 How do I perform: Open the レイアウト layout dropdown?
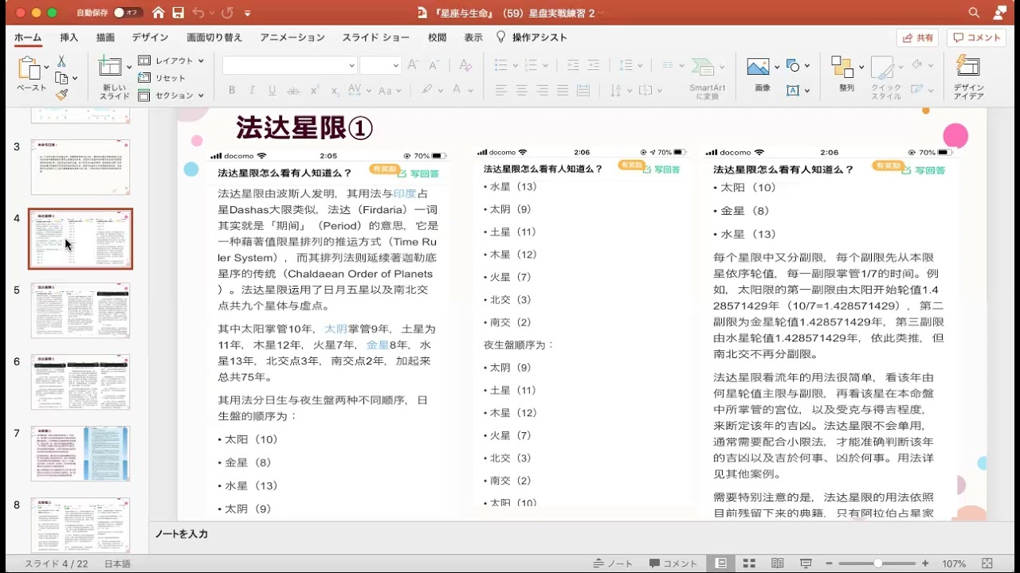[171, 60]
